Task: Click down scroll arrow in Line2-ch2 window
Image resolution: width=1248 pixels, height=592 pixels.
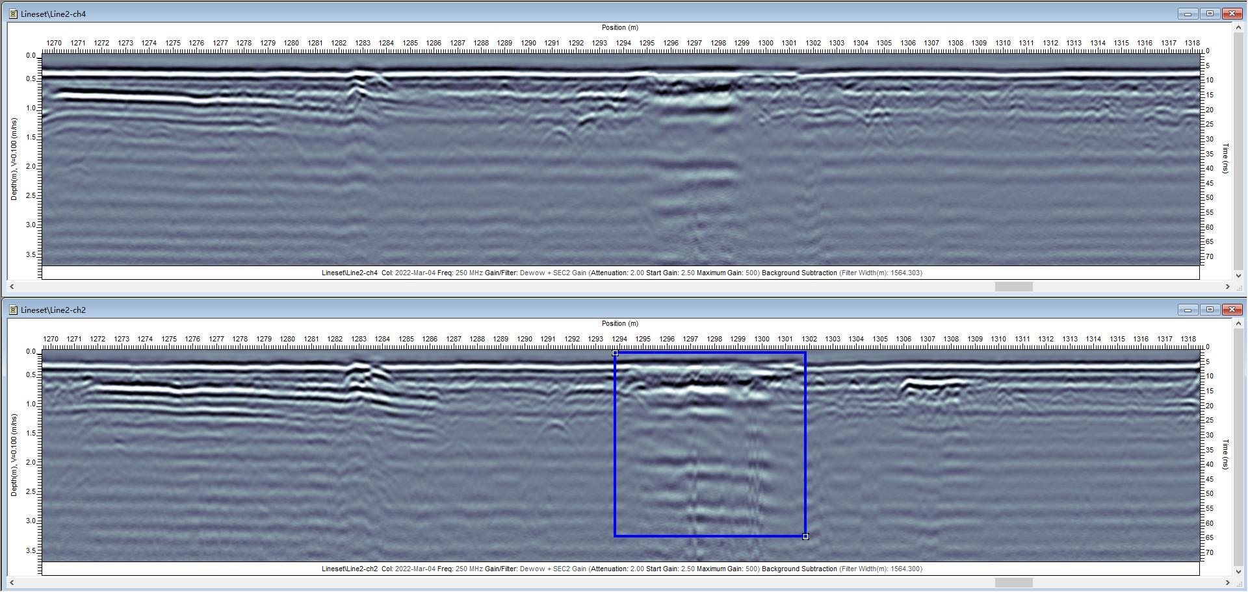Action: click(1238, 571)
